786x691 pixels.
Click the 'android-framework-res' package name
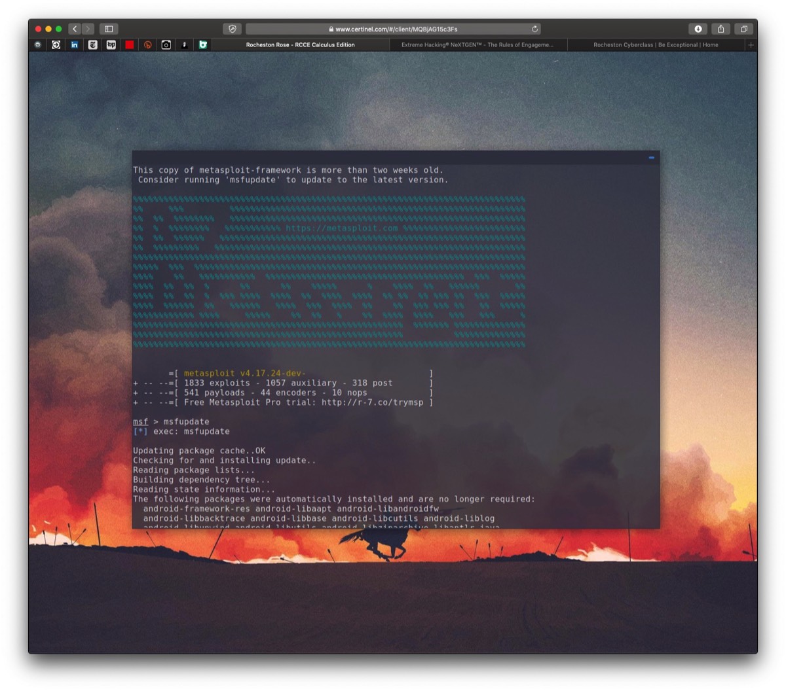(x=196, y=508)
